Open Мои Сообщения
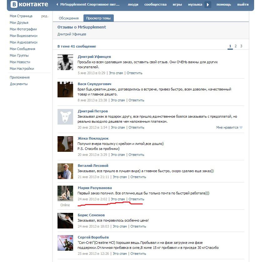 (x=23, y=49)
